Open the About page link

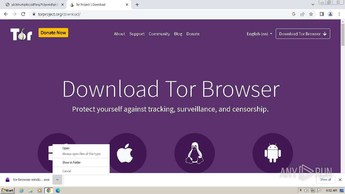[x=119, y=34]
